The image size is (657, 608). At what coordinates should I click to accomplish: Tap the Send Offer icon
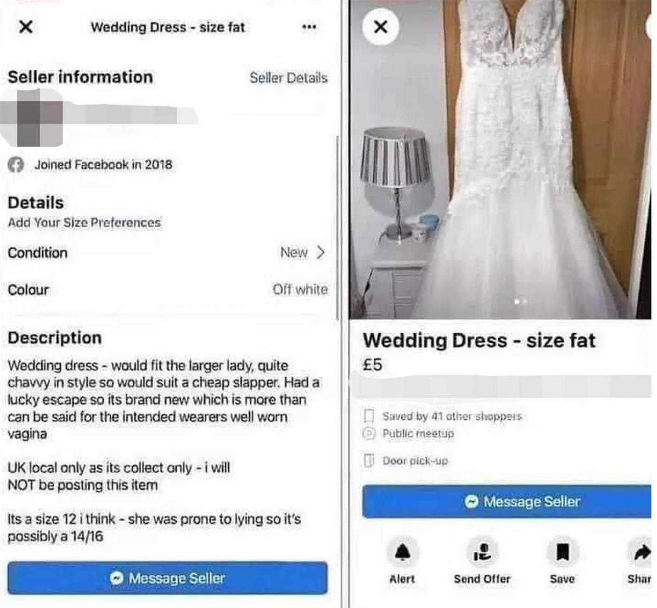[x=482, y=552]
